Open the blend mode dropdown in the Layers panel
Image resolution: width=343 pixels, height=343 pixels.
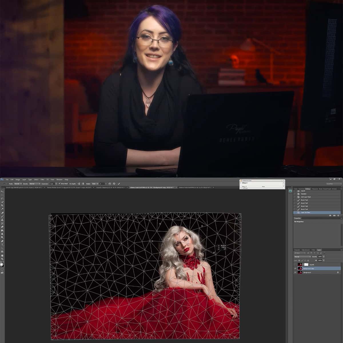pyautogui.click(x=302, y=256)
